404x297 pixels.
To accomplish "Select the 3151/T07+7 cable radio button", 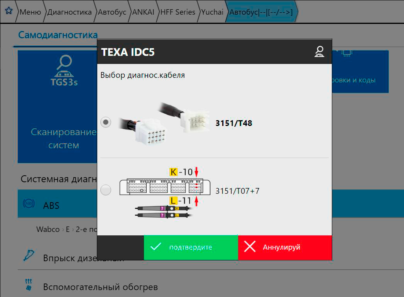I will (x=106, y=190).
